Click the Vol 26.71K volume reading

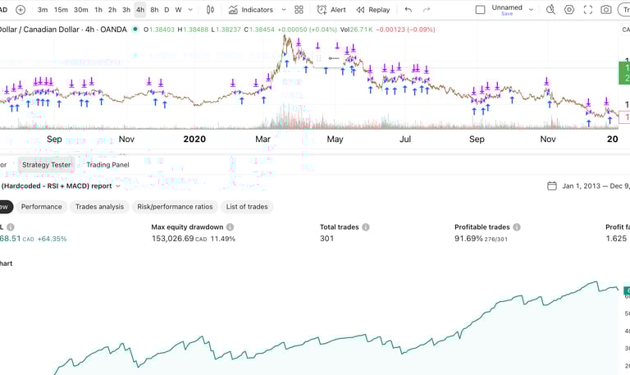pos(356,30)
